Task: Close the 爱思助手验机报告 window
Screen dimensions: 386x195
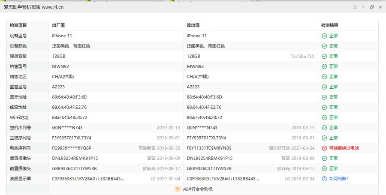Action: tap(380, 7)
